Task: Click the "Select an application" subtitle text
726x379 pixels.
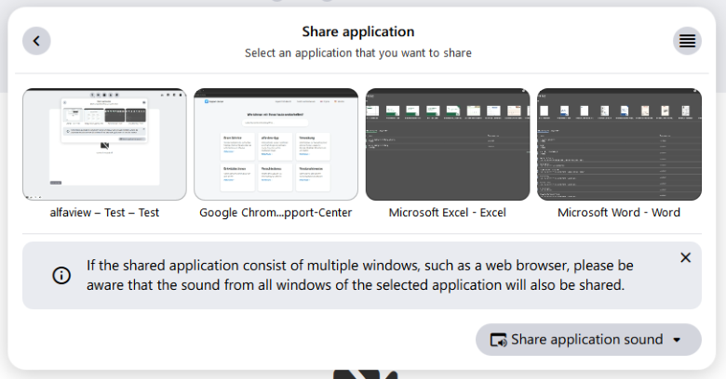Action: (358, 53)
